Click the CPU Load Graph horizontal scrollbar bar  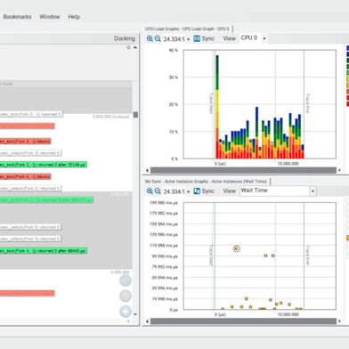coord(243,170)
